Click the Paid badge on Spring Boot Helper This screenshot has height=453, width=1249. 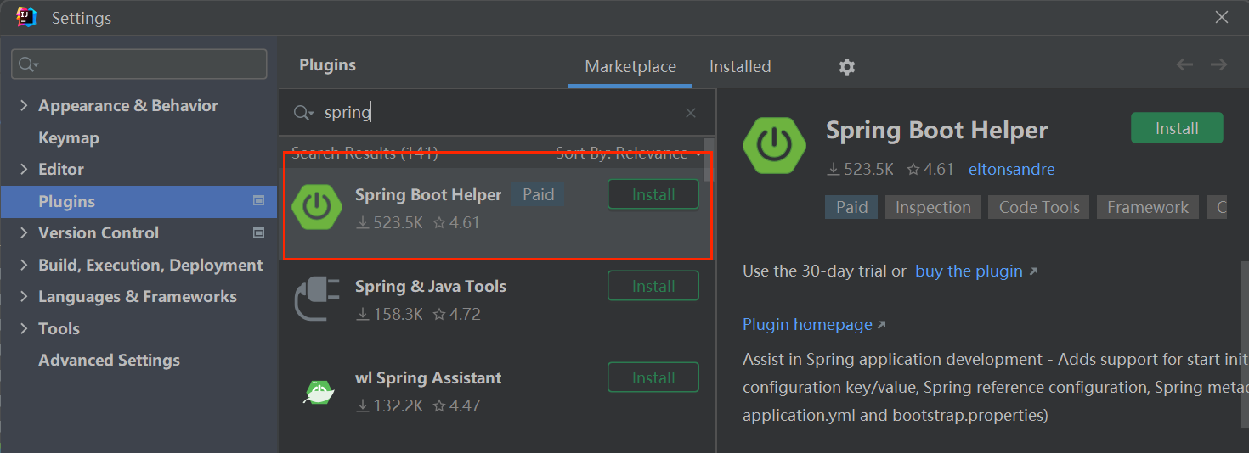[x=538, y=195]
